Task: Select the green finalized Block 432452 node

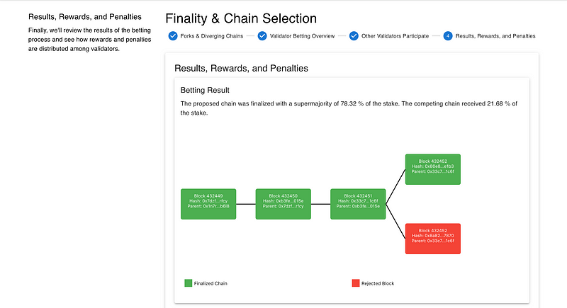Action: click(x=432, y=169)
